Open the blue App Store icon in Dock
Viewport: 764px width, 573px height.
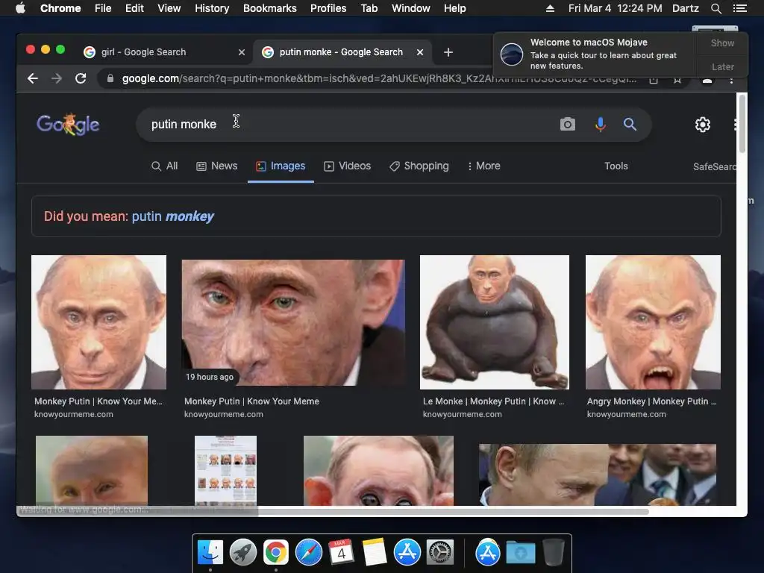point(407,553)
